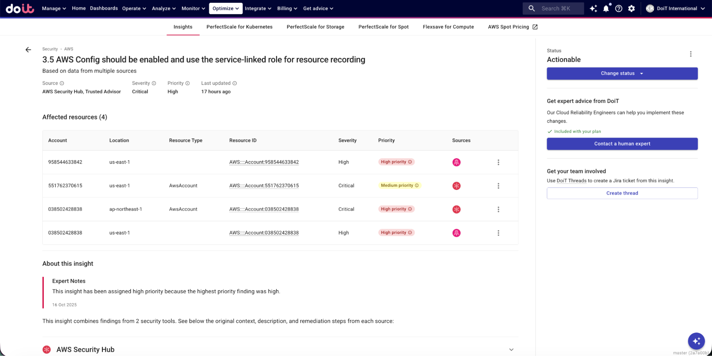Open the help question mark icon
This screenshot has width=712, height=356.
tap(619, 9)
